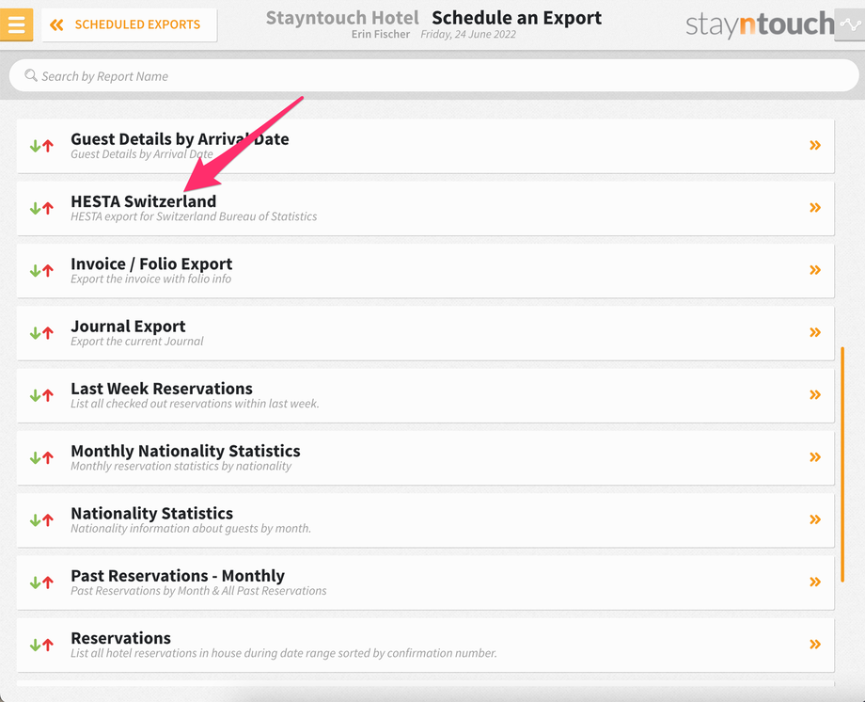The image size is (865, 702).
Task: Click the export arrows icon for Past Reservations - Monthly
Action: (41, 582)
